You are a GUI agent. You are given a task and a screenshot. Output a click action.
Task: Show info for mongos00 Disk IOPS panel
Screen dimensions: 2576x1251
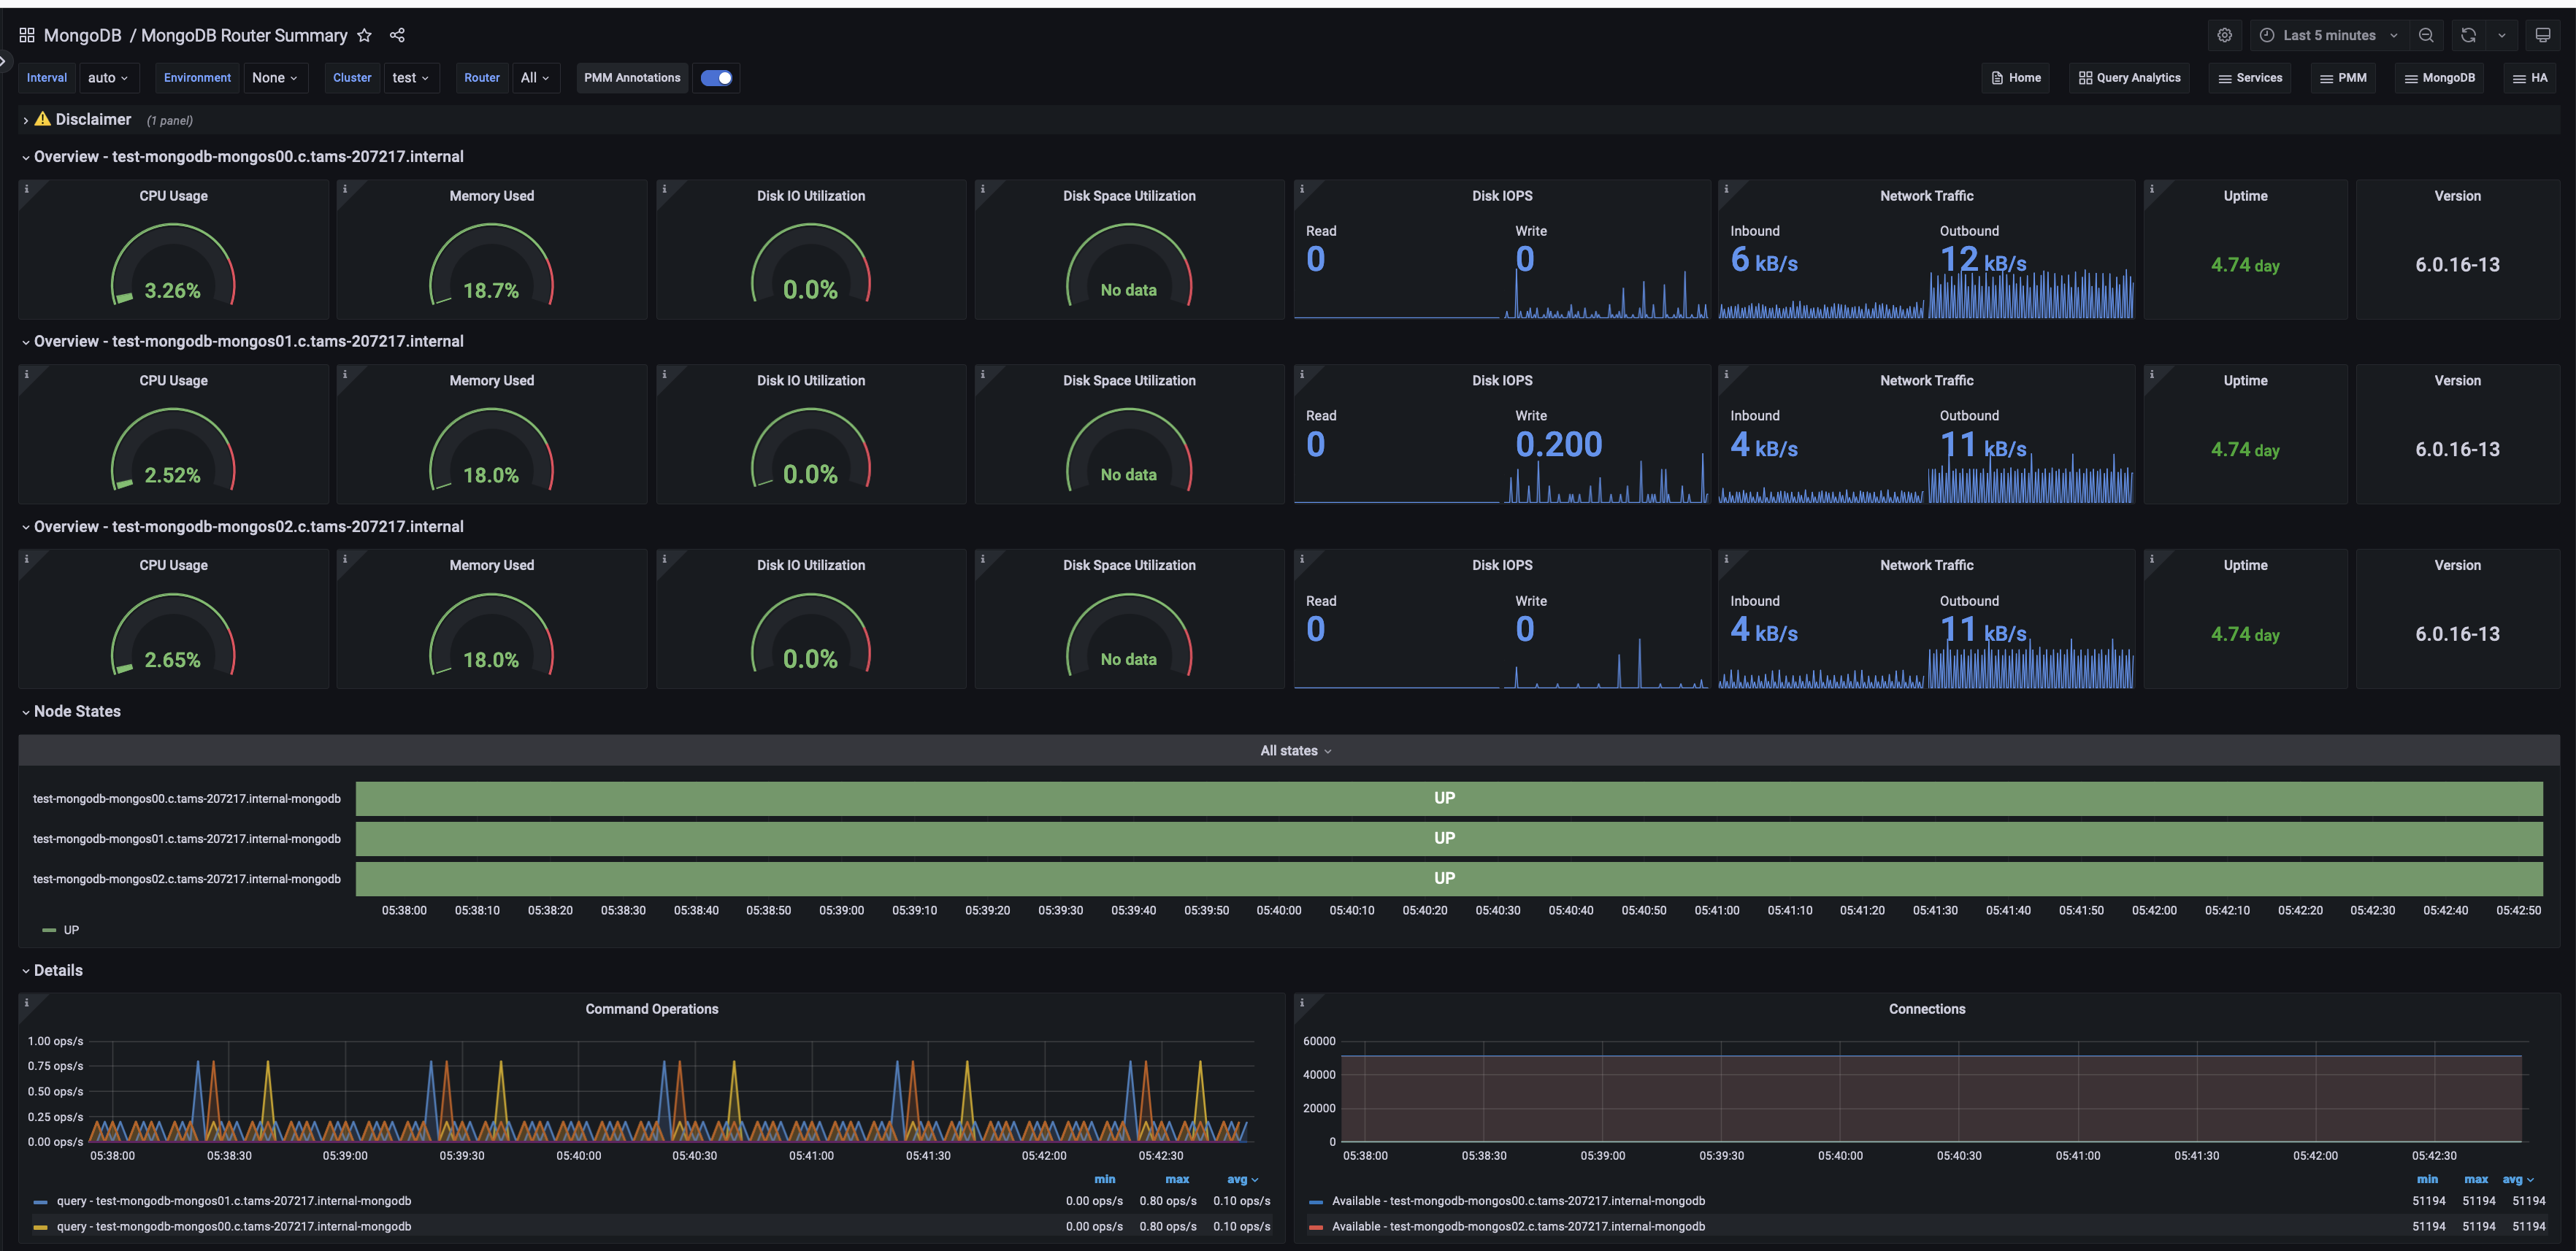point(1302,188)
